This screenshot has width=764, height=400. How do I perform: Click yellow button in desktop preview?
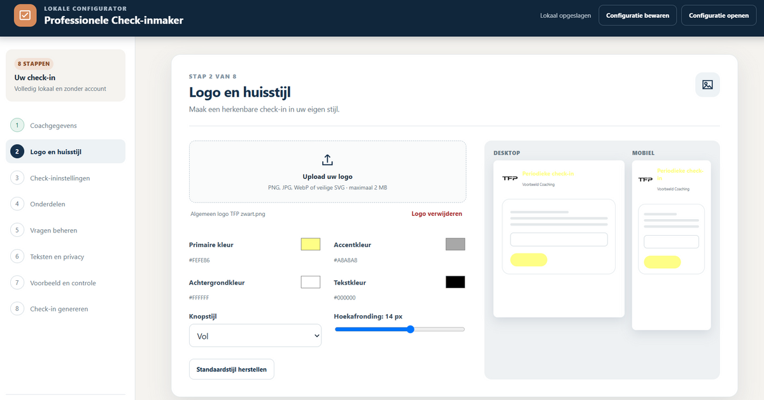point(528,259)
